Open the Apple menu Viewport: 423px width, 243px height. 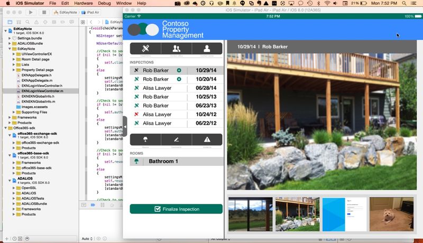(8, 3)
